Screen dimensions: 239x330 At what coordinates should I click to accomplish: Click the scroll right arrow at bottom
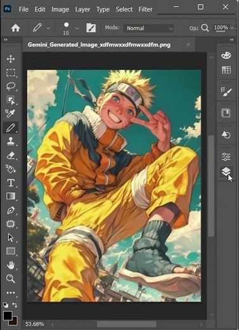pyautogui.click(x=201, y=324)
